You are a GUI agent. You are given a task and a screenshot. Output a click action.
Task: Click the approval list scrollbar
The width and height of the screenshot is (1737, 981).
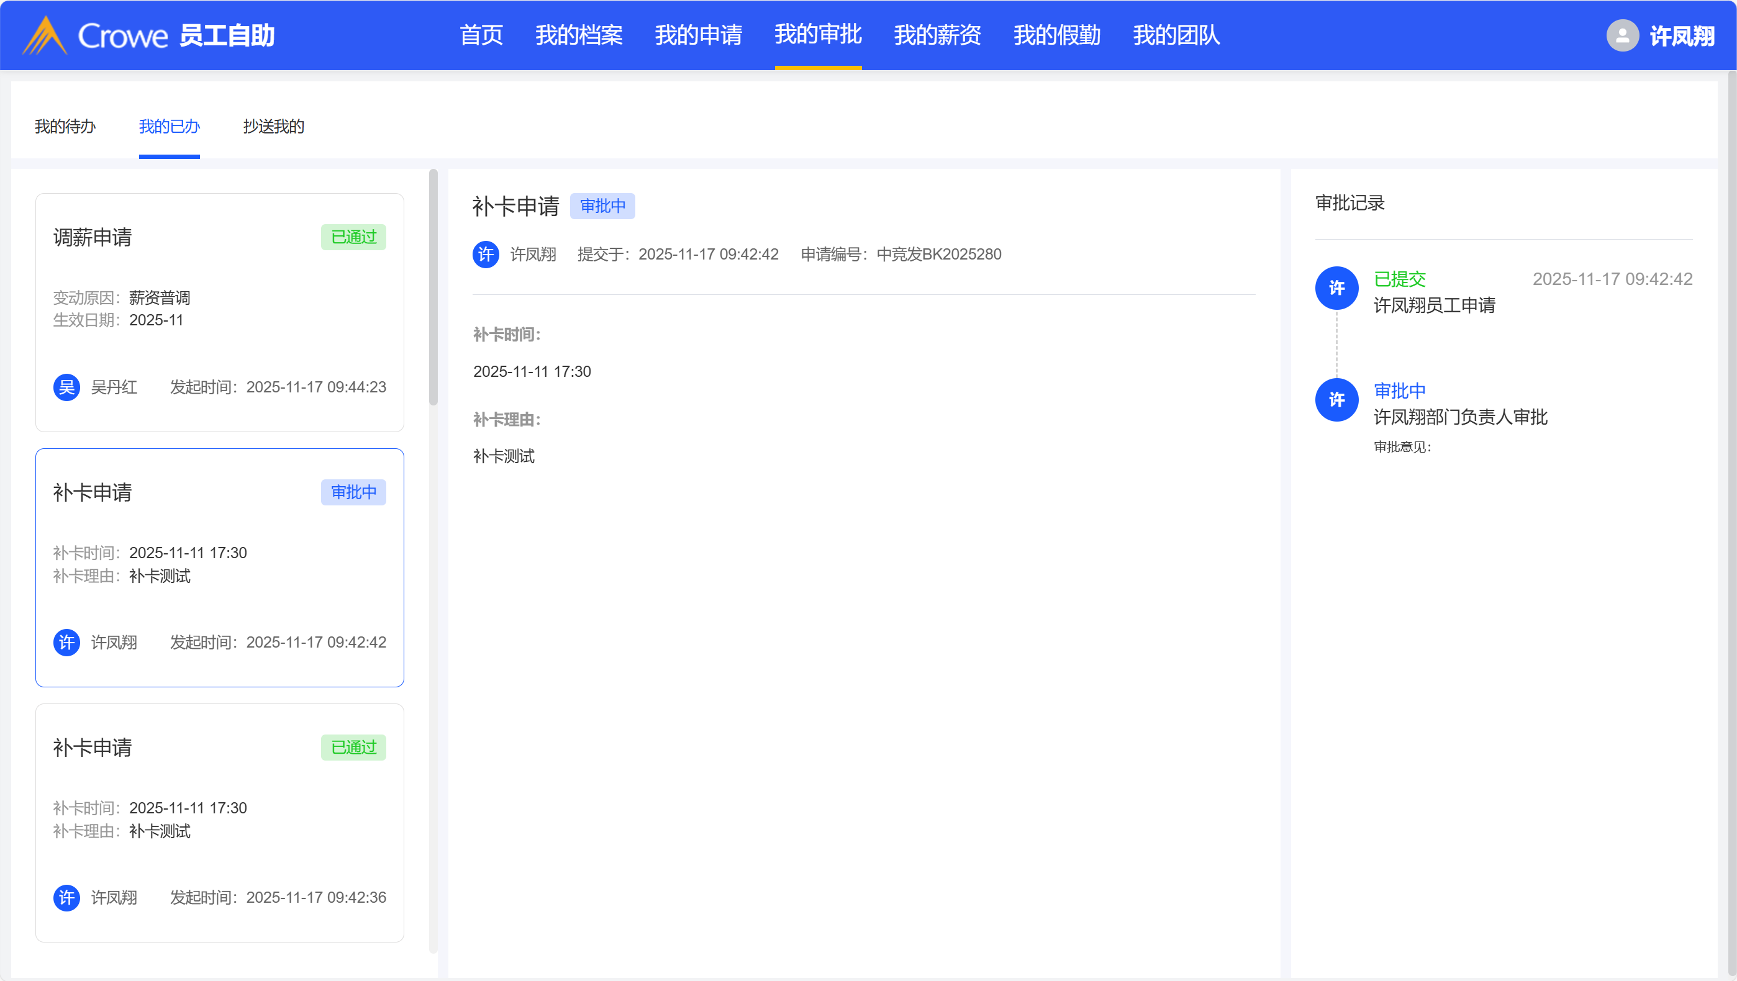pyautogui.click(x=433, y=288)
